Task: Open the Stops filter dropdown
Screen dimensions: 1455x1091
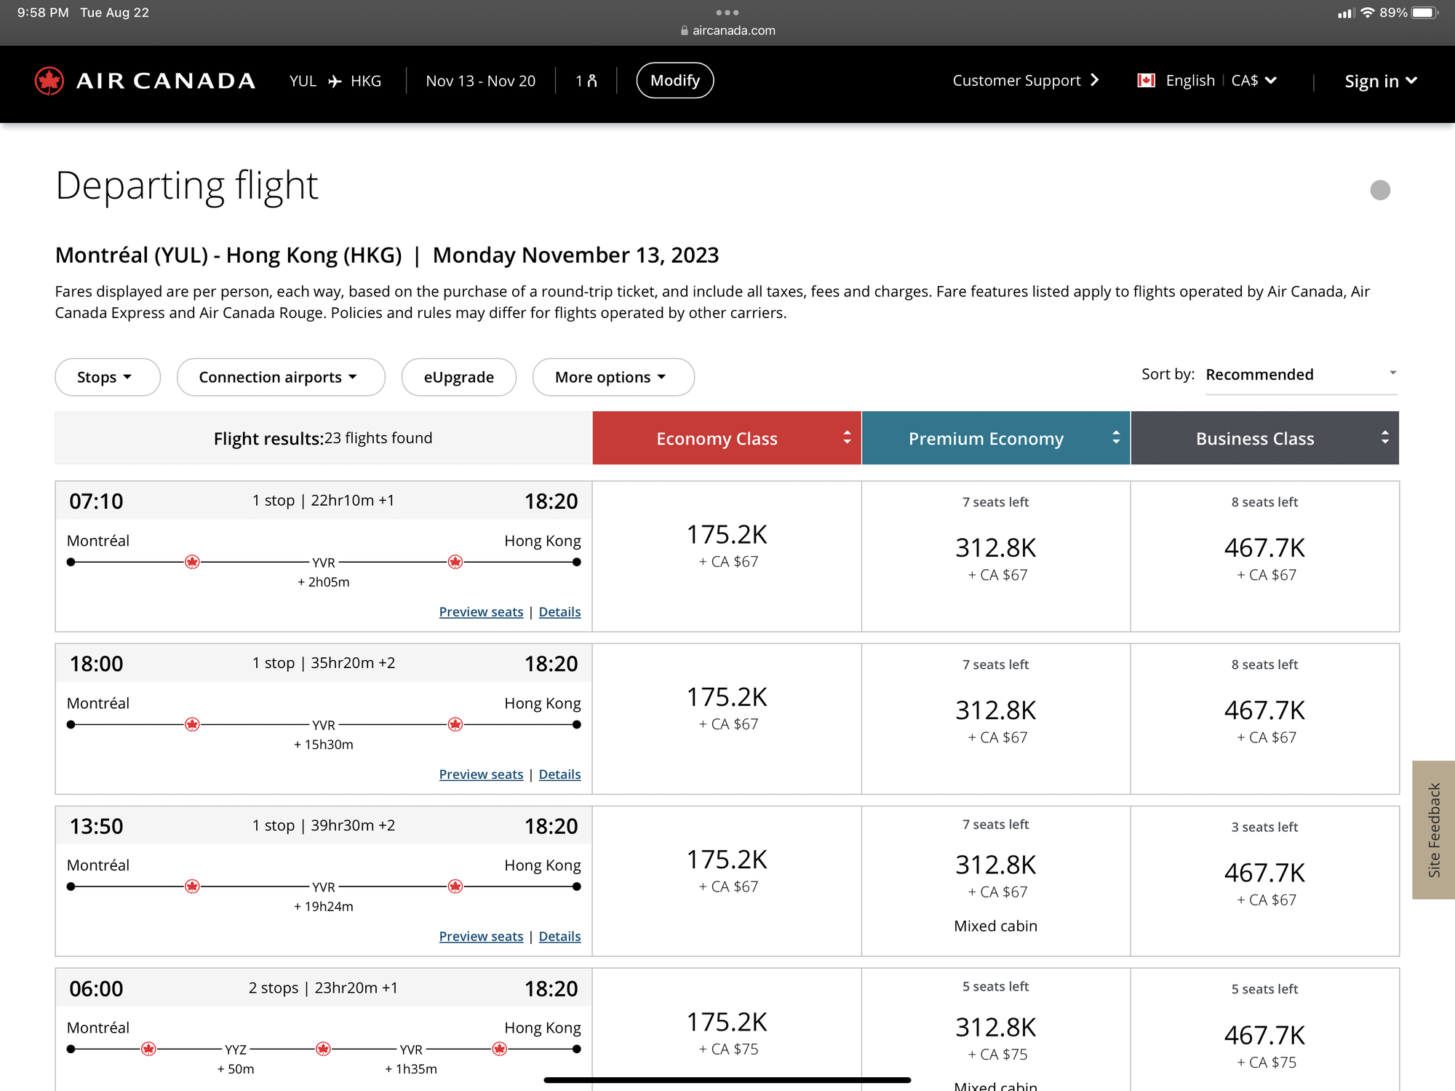Action: click(107, 377)
